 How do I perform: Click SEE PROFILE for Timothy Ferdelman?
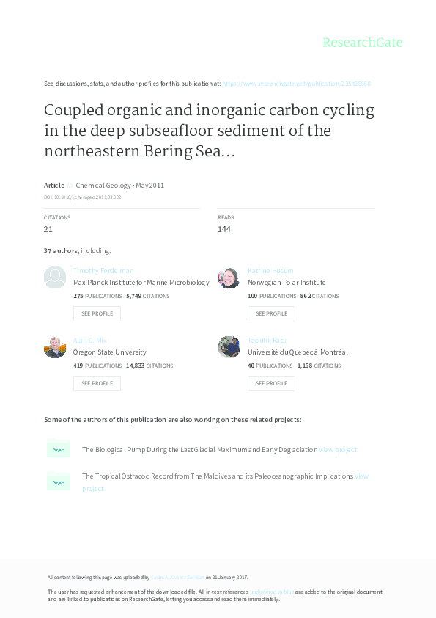[x=97, y=313]
